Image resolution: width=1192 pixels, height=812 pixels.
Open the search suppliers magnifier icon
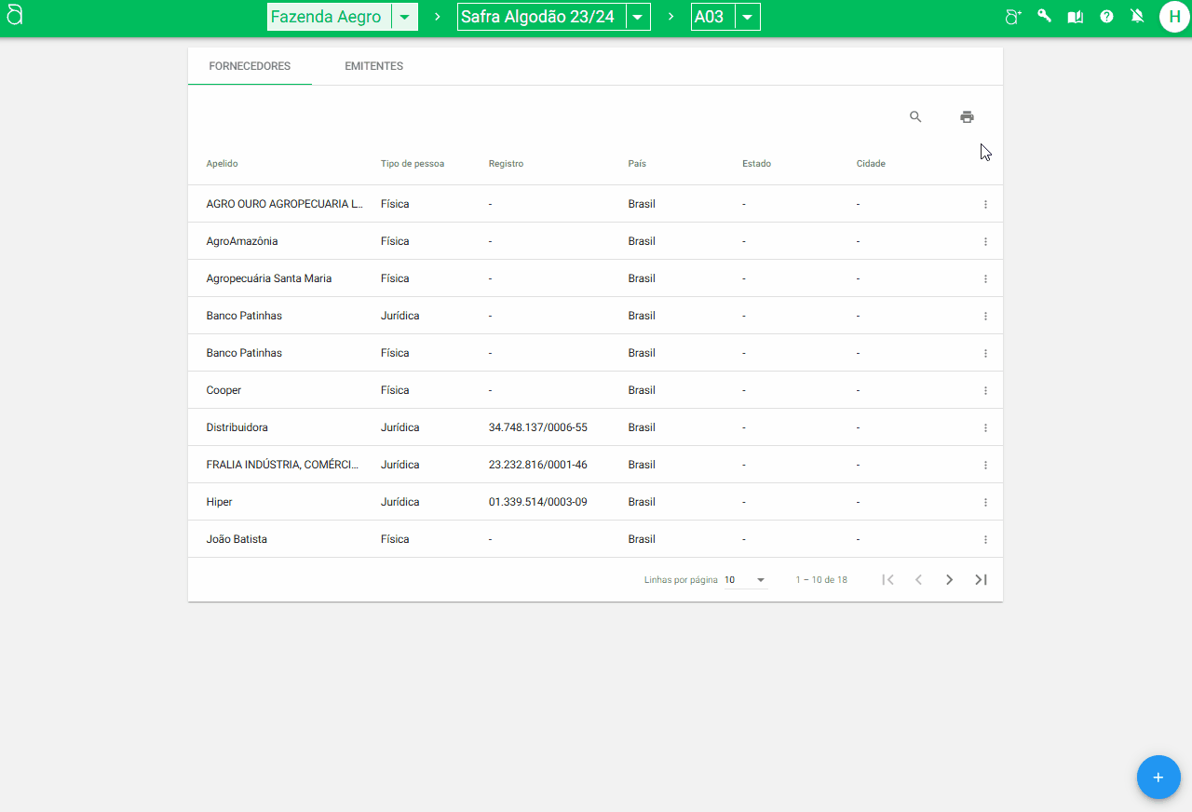[915, 116]
